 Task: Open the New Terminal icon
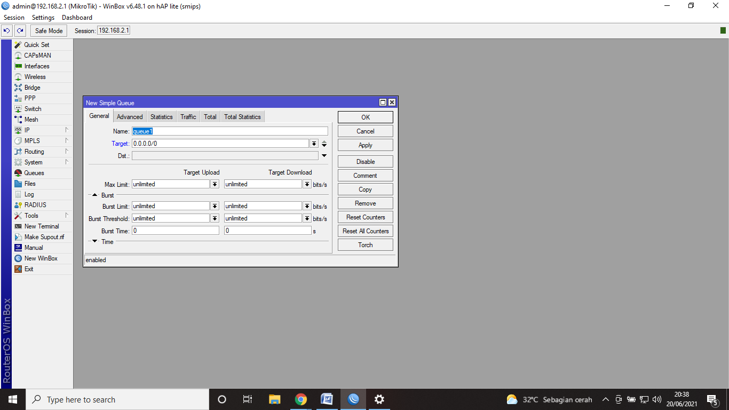tap(18, 226)
